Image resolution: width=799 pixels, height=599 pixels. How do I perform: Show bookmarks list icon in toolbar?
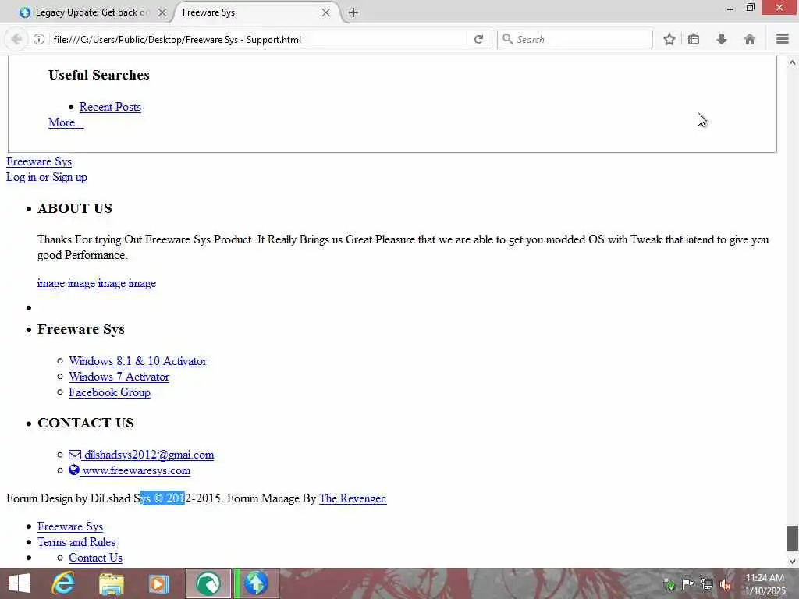pos(694,39)
